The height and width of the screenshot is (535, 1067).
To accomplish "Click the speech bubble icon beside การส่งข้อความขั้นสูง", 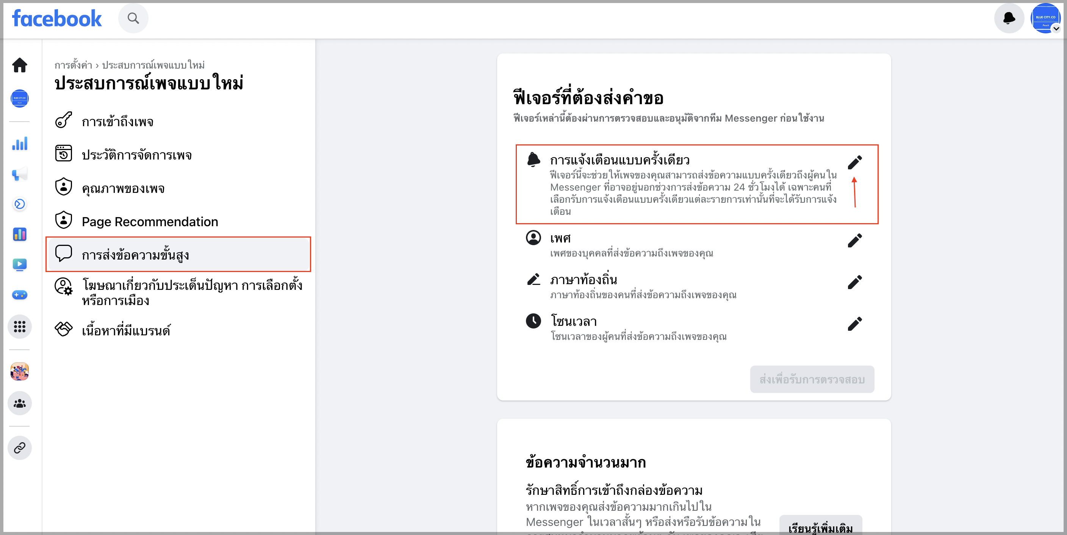I will pos(63,253).
